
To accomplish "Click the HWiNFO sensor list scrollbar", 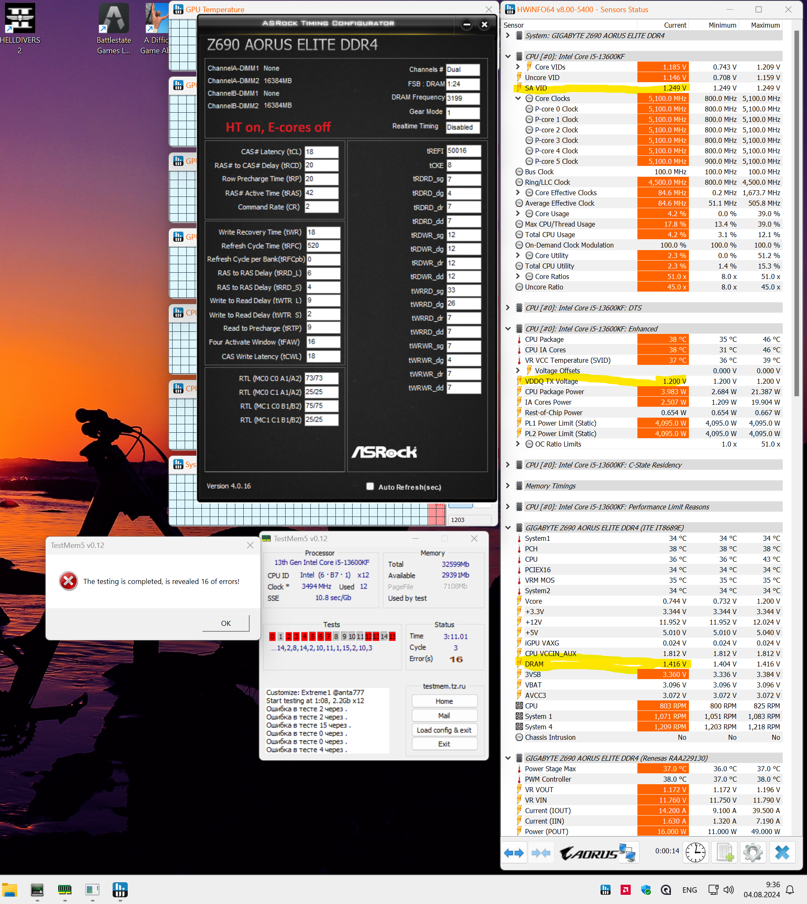I will [796, 213].
